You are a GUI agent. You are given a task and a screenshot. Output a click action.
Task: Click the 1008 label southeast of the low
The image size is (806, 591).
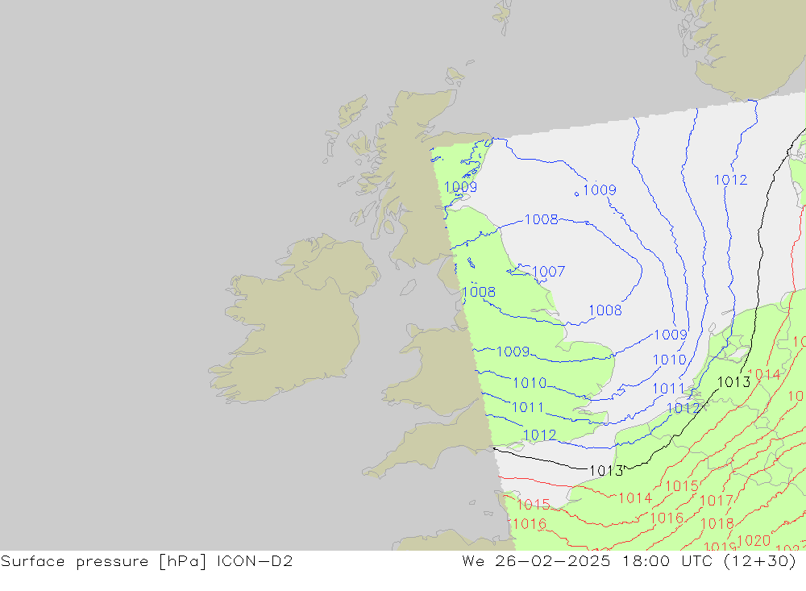605,310
